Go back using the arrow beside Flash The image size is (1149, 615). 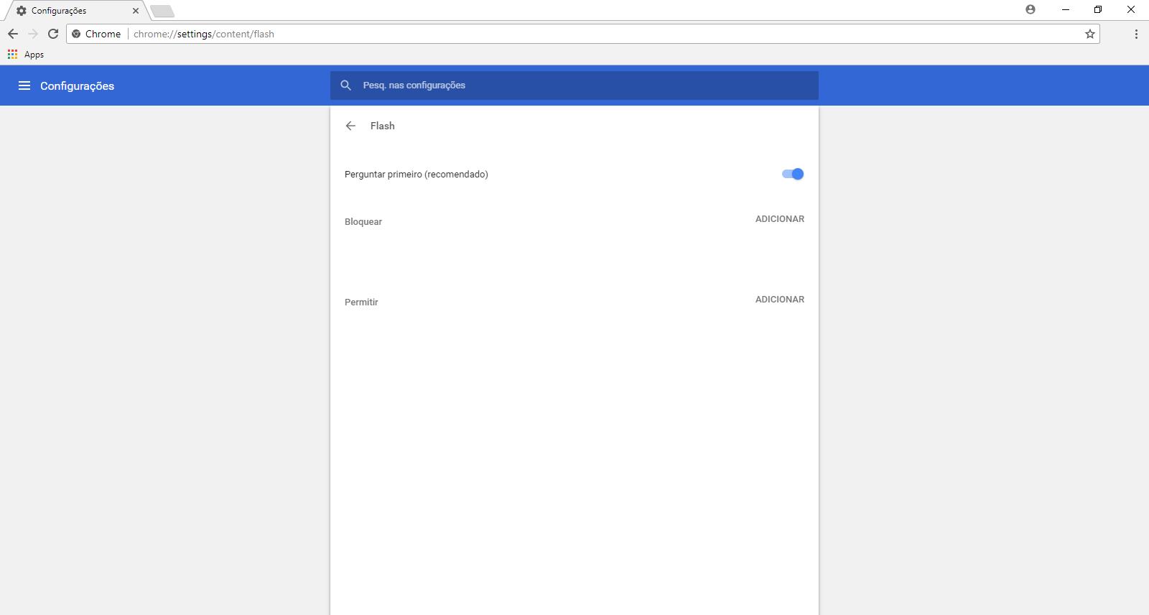[350, 126]
